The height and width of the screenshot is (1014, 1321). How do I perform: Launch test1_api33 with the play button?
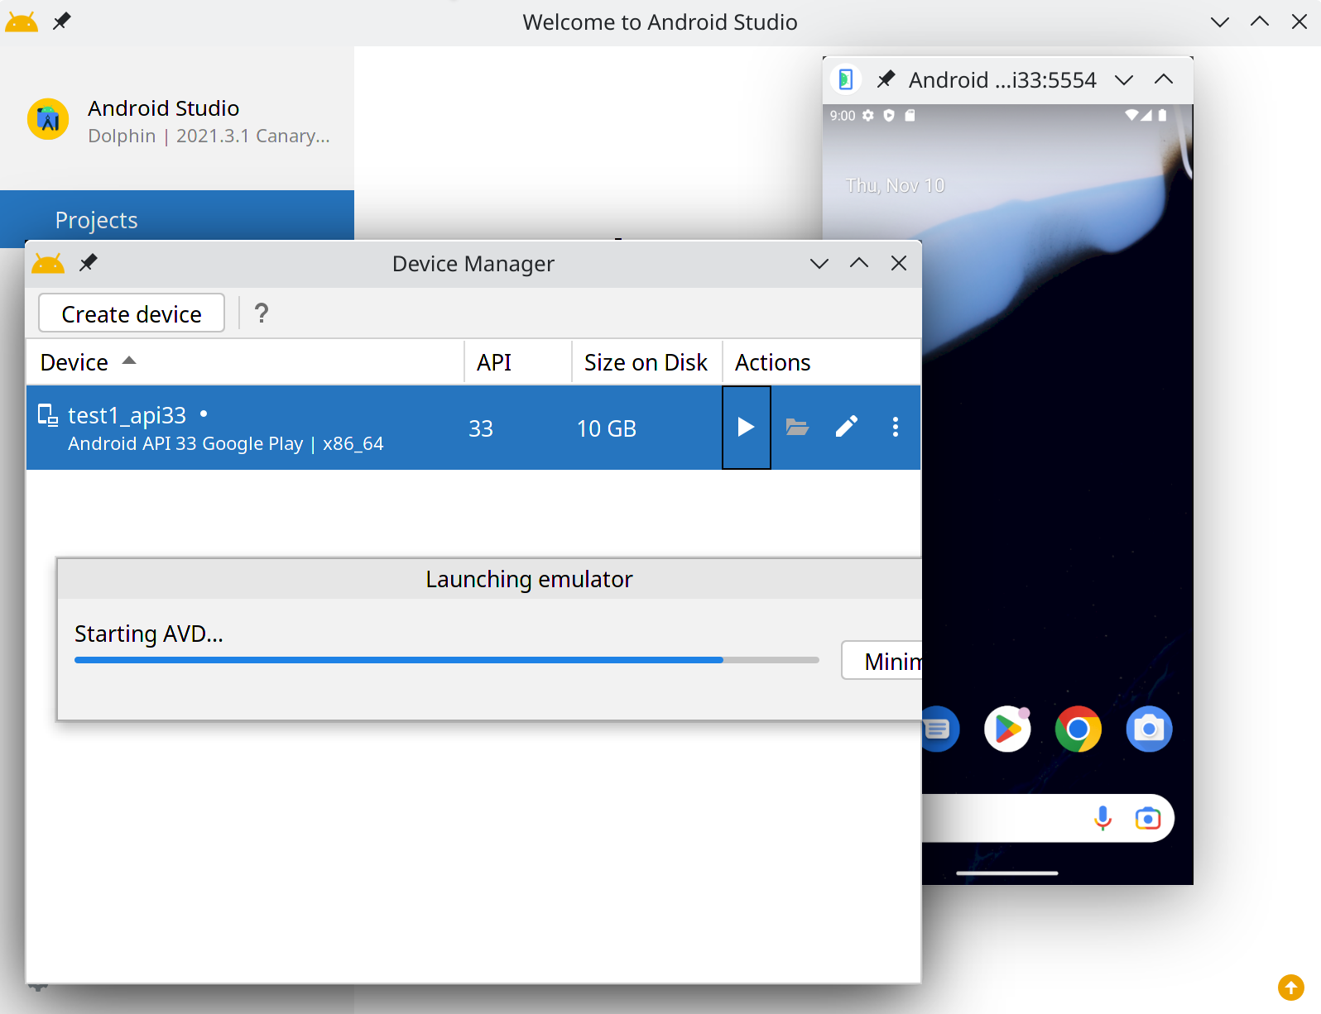(x=746, y=428)
